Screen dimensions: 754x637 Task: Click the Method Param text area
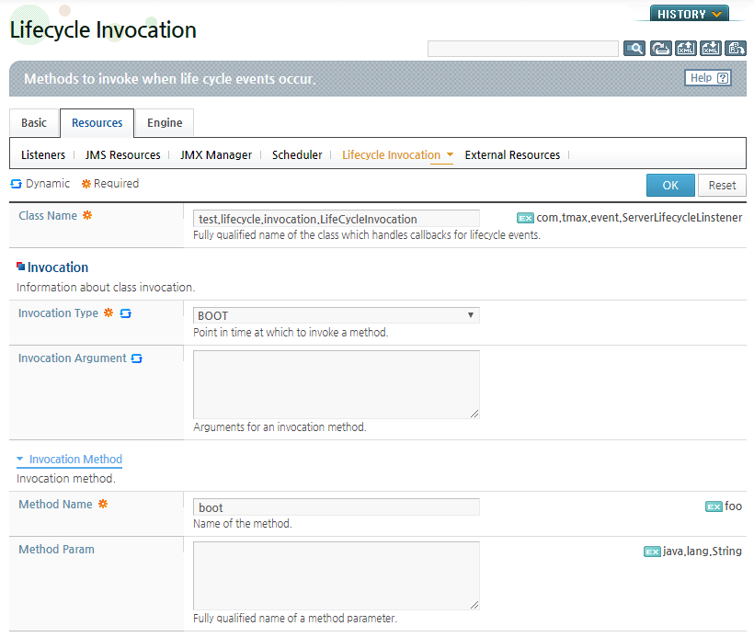337,576
